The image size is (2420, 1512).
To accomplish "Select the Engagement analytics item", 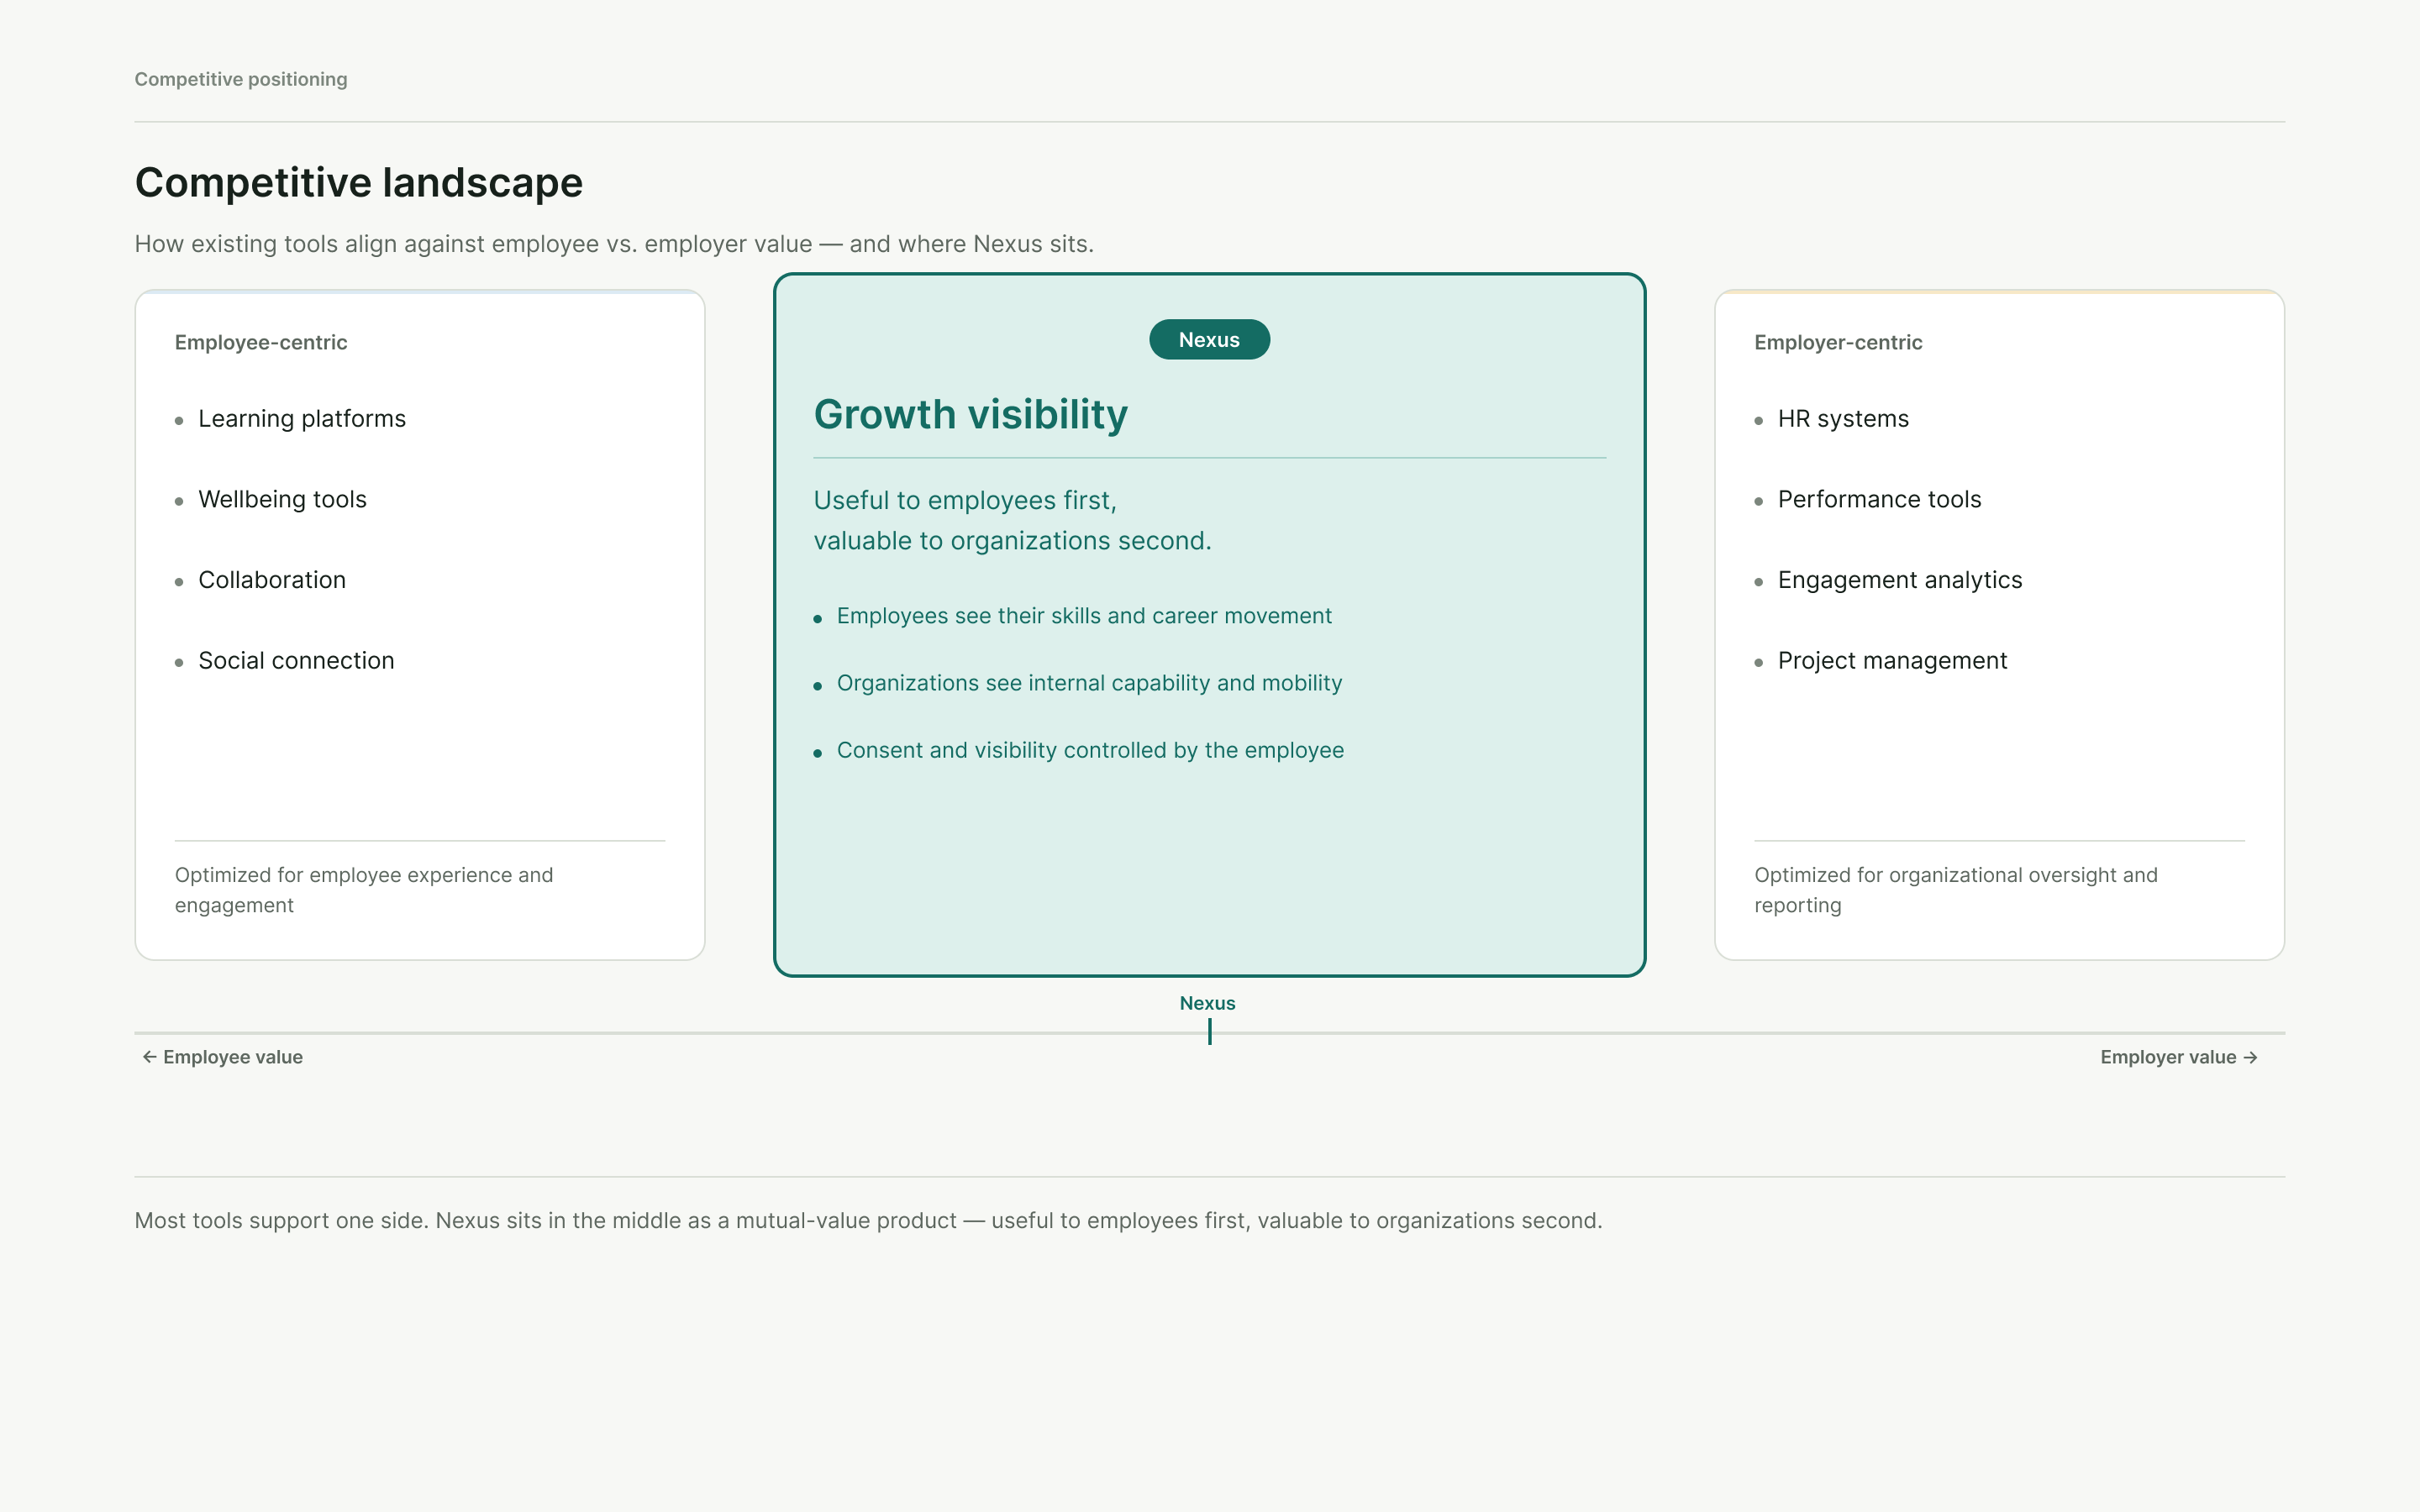I will coord(1888,580).
